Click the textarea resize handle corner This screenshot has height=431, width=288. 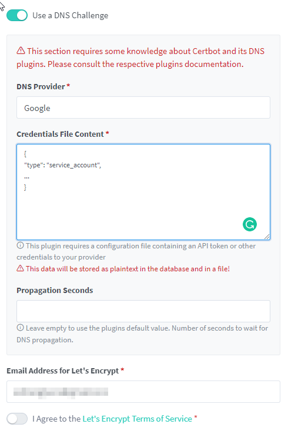coord(267,237)
